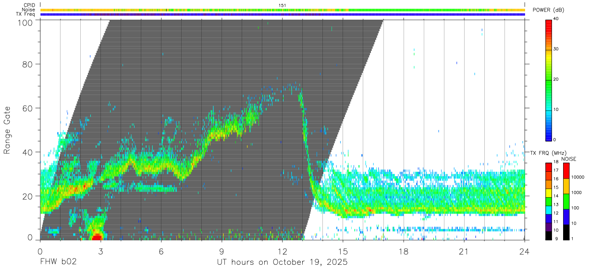Click the 9 hour tick label
The height and width of the screenshot is (272, 590).
221,251
